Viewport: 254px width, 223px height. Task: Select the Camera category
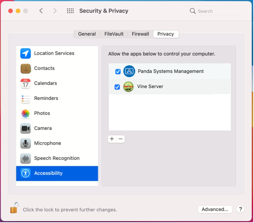[57, 129]
